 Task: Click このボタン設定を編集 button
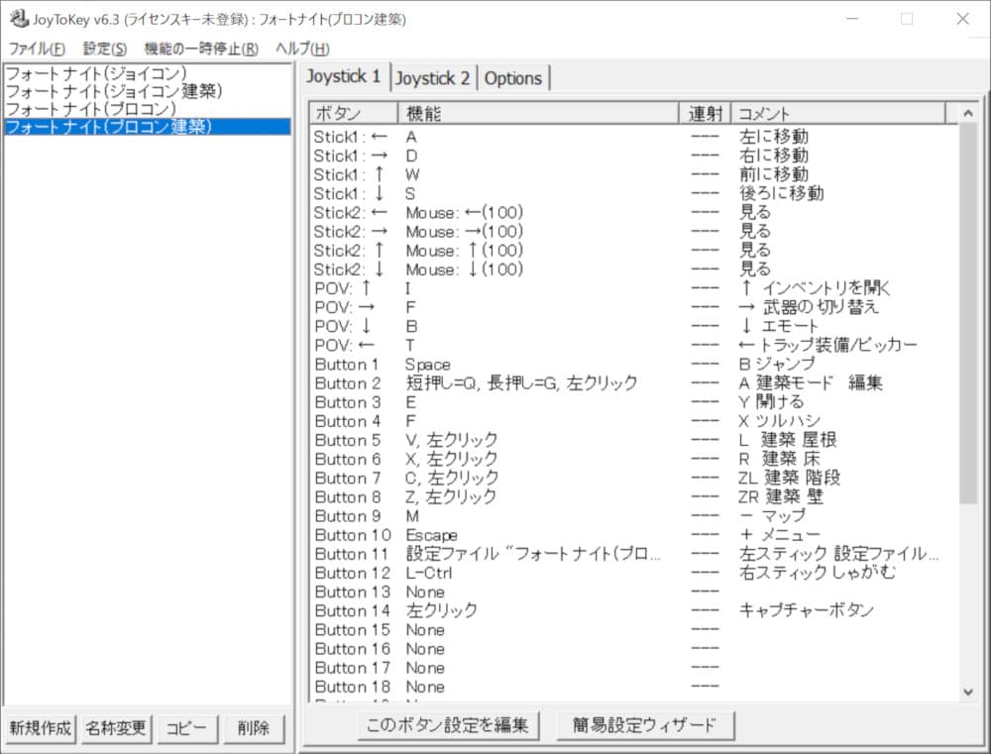point(449,725)
